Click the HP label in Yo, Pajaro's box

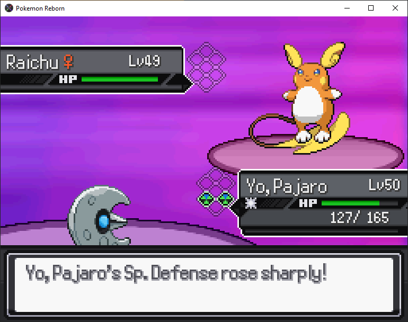coord(308,203)
